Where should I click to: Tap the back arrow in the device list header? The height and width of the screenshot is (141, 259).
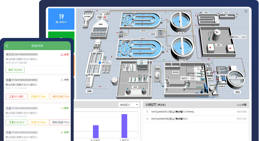[x=7, y=46]
